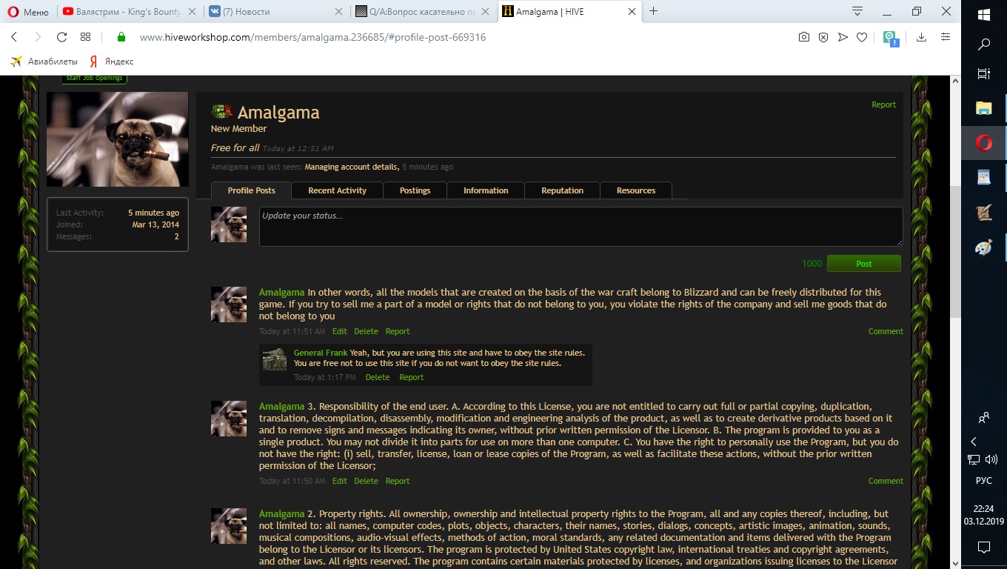Screen dimensions: 1007x569
Task: View site security lock information
Action: (x=121, y=37)
